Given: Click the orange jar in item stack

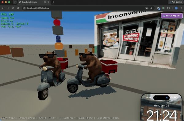Looking at the screenshot, I should click(59, 46).
